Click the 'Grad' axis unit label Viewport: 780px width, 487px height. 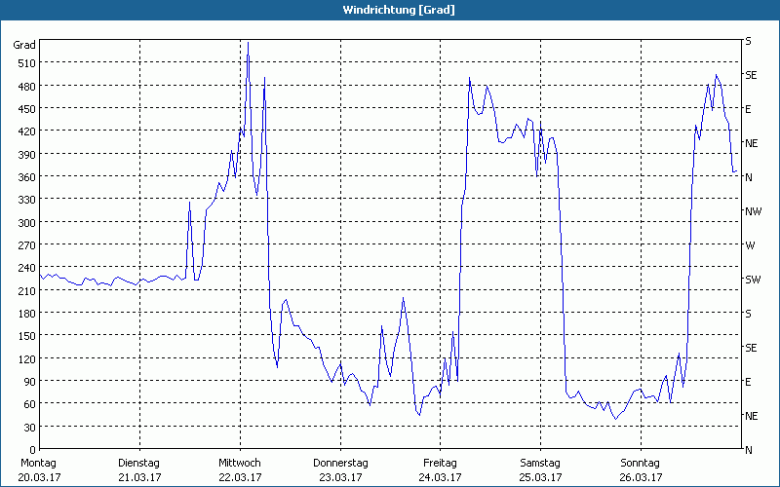24,45
